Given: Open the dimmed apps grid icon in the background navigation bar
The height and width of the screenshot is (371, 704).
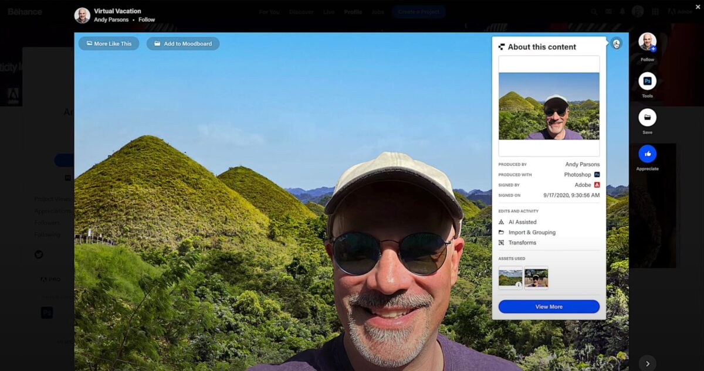Looking at the screenshot, I should coord(655,12).
